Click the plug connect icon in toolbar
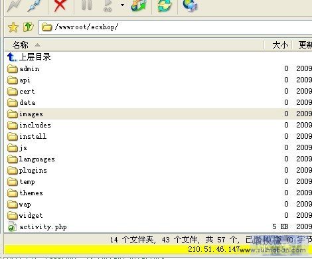The image size is (312, 259). pyautogui.click(x=35, y=5)
